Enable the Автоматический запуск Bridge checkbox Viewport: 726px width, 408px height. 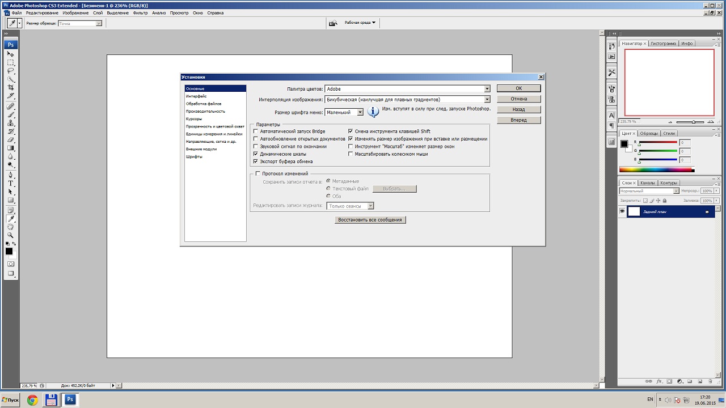coord(256,131)
